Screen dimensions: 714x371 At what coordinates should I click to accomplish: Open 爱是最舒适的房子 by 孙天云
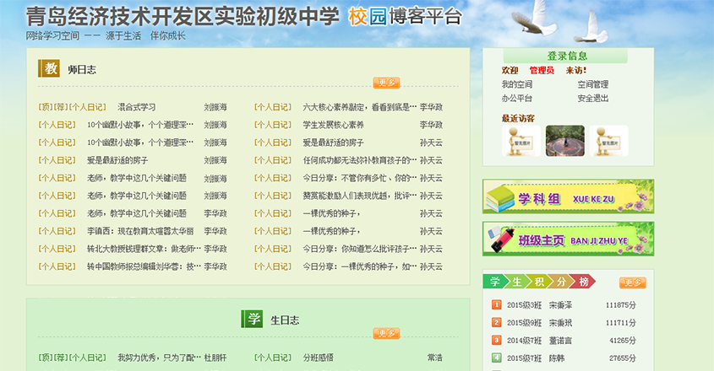(333, 142)
